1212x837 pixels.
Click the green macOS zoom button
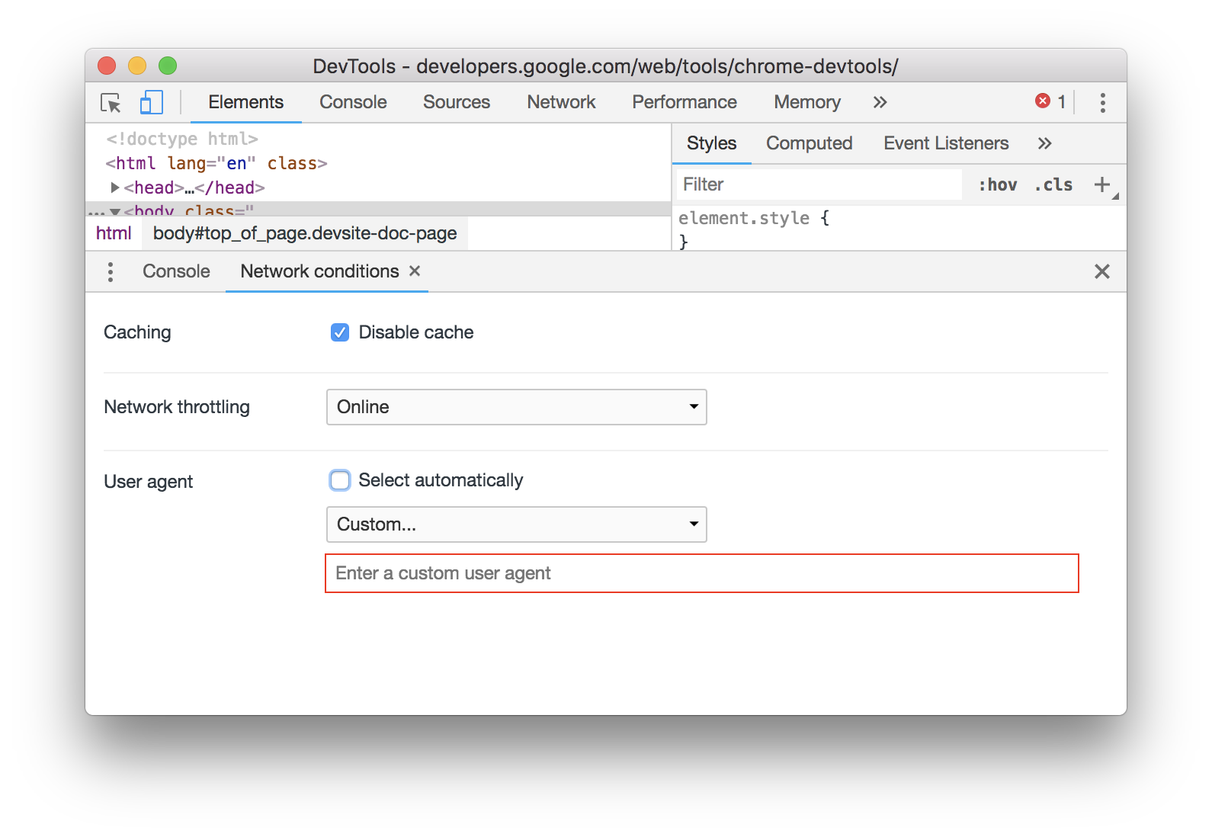pos(168,66)
